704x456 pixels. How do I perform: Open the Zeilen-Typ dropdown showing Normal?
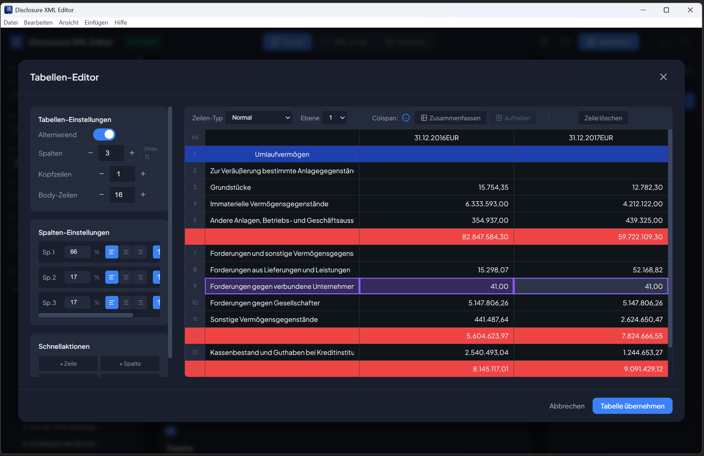259,118
